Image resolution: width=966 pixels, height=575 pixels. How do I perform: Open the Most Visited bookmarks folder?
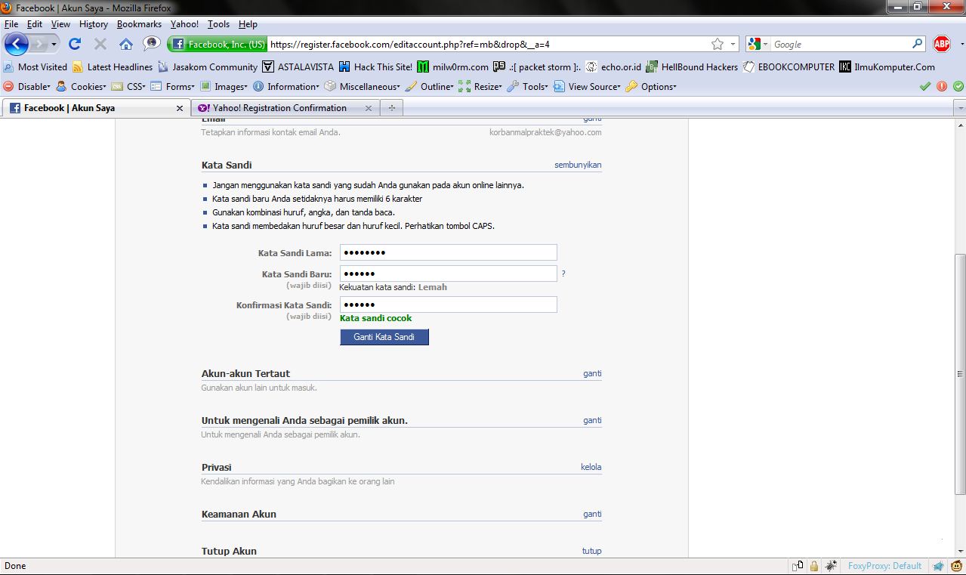[36, 66]
